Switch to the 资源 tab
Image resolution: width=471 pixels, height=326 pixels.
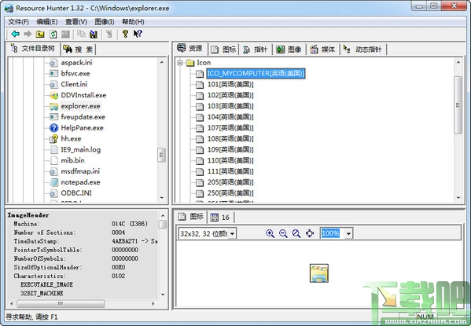click(x=190, y=49)
